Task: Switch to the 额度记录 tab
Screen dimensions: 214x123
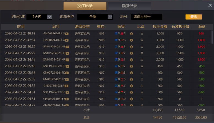Action: [x=129, y=6]
